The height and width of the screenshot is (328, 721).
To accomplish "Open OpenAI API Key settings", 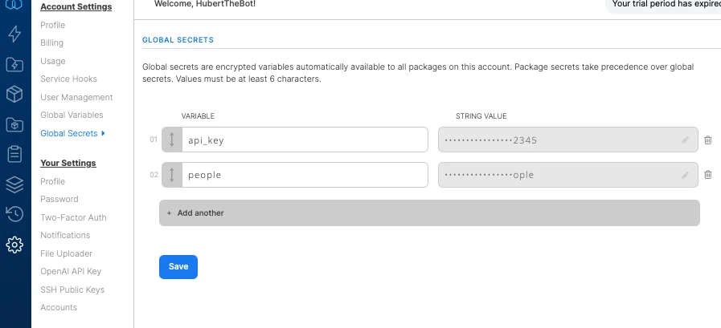I will point(71,272).
